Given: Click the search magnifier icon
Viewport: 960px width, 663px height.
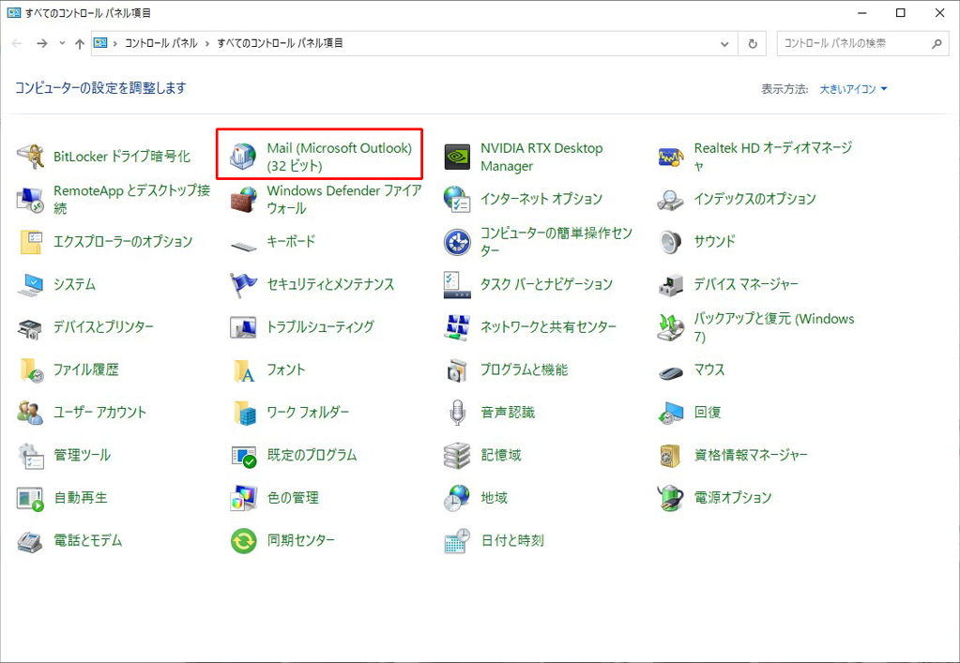Looking at the screenshot, I should click(x=937, y=44).
